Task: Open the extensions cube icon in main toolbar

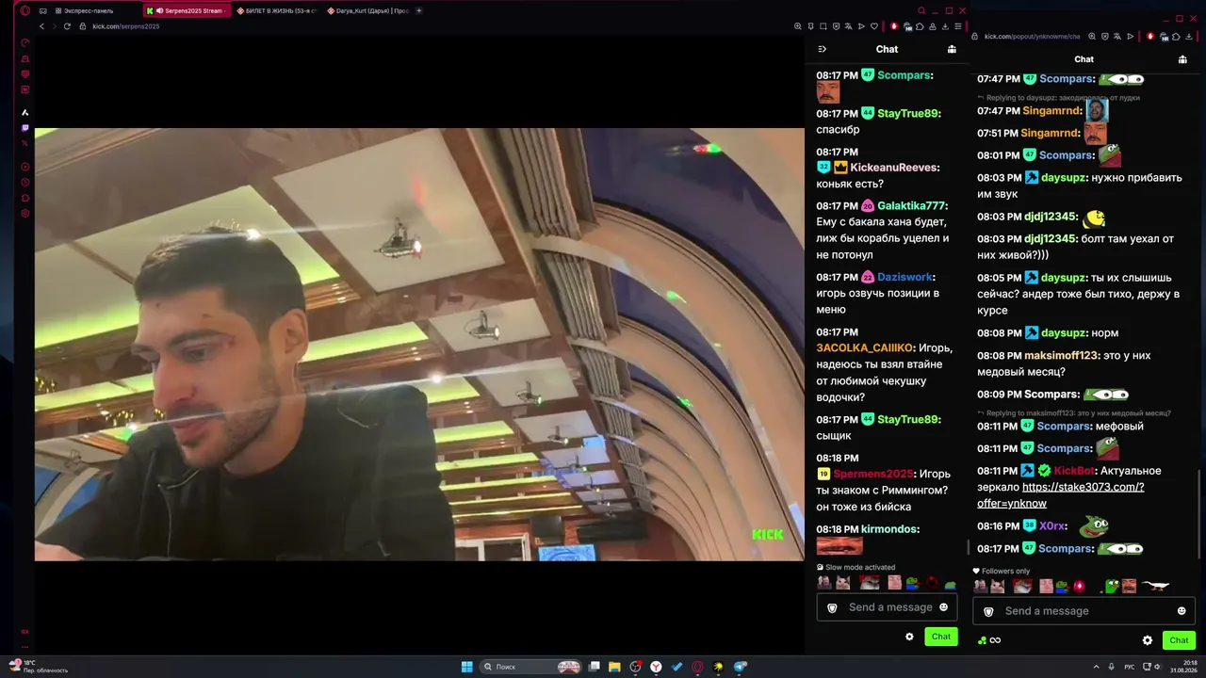Action: pos(920,26)
